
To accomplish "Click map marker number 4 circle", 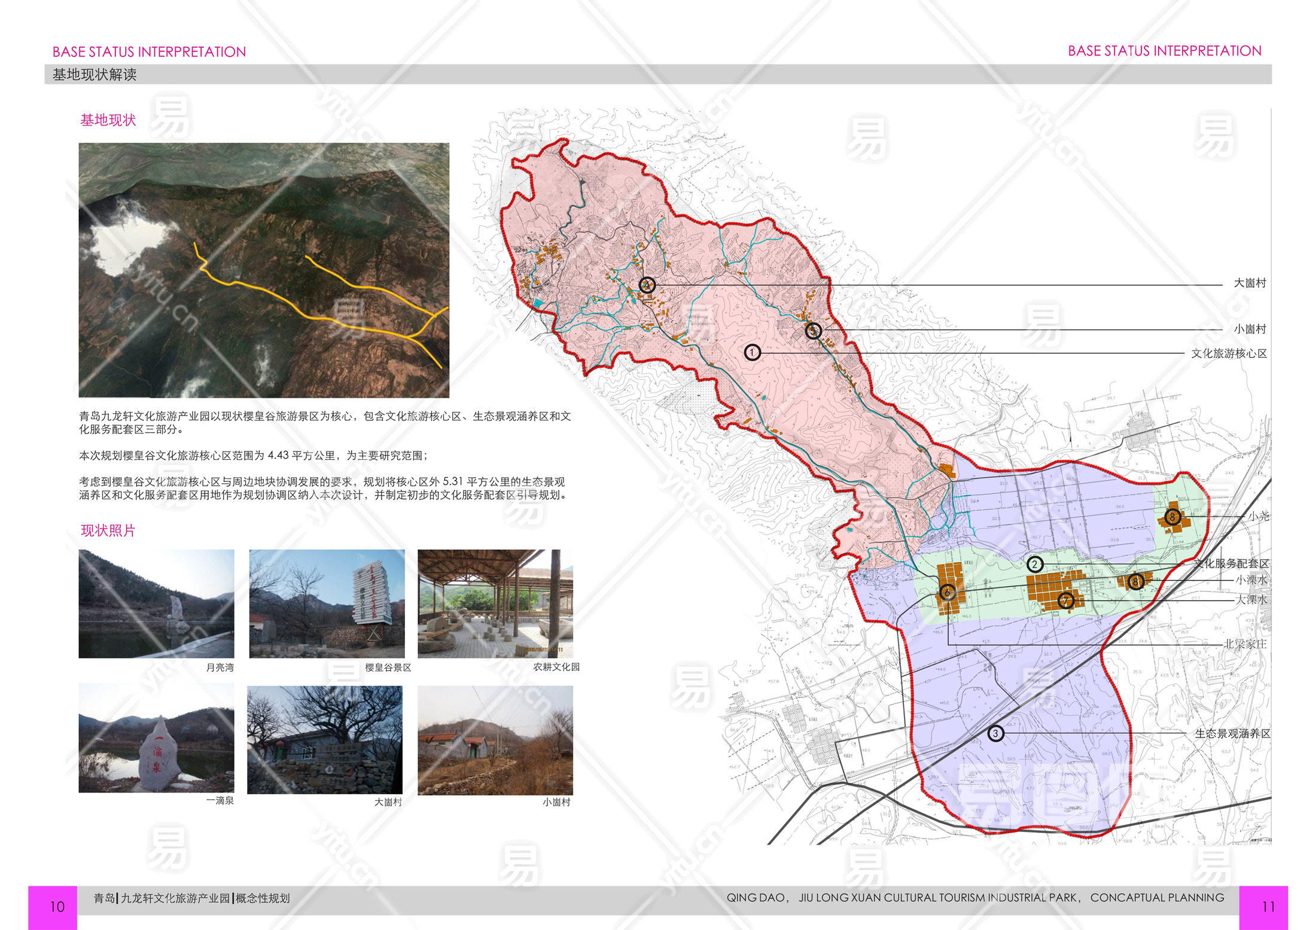I will [647, 285].
